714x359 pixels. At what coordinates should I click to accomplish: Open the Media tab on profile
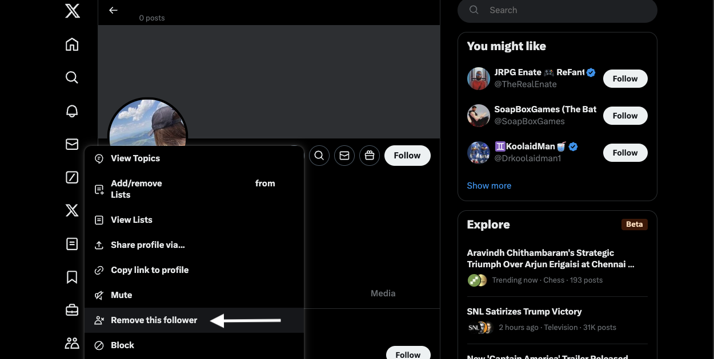(x=383, y=293)
